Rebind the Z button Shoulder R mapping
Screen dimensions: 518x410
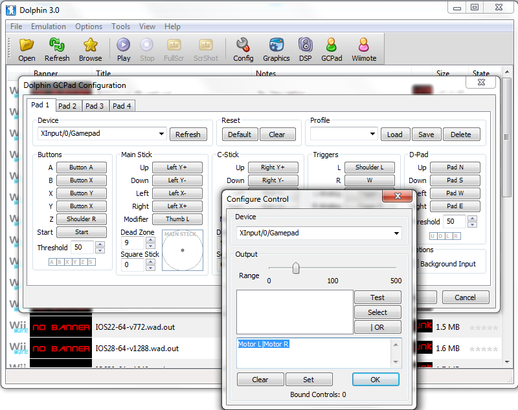point(82,219)
